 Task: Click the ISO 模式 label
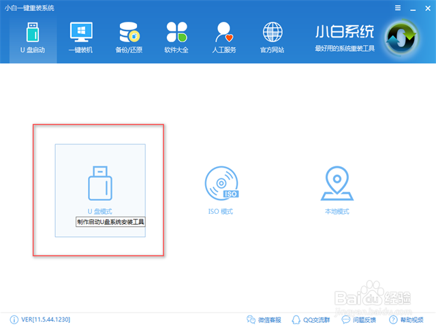coord(221,212)
